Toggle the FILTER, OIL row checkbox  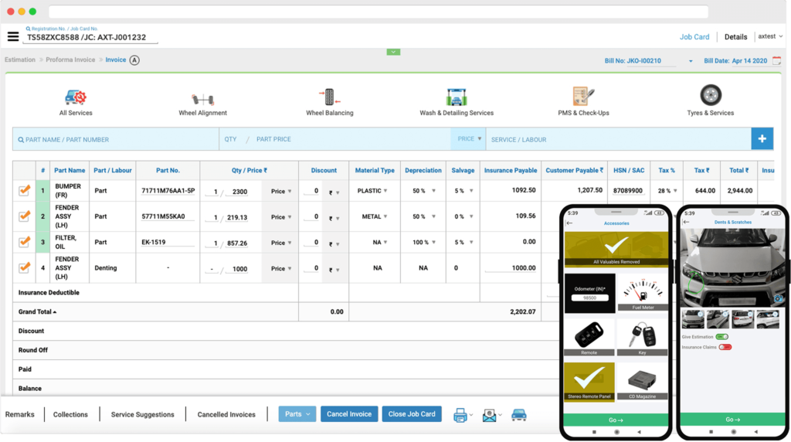pyautogui.click(x=24, y=242)
